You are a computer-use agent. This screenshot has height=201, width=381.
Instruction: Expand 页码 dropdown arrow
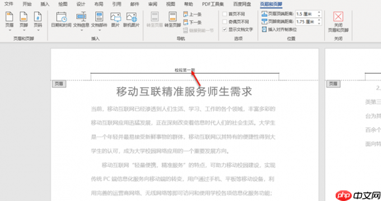click(38, 30)
